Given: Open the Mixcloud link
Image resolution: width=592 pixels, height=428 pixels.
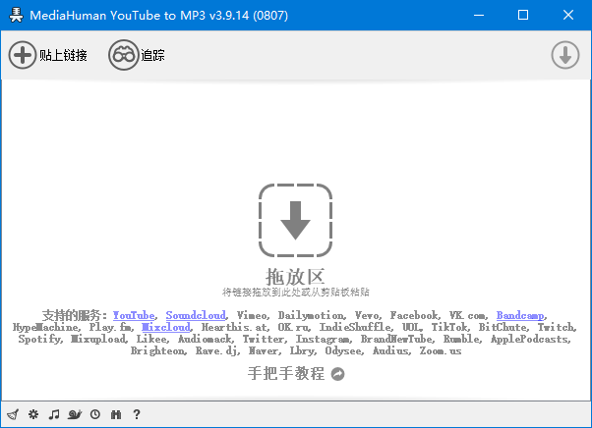Looking at the screenshot, I should pos(166,327).
